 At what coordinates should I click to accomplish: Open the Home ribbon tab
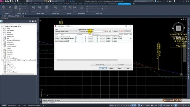(3, 4)
